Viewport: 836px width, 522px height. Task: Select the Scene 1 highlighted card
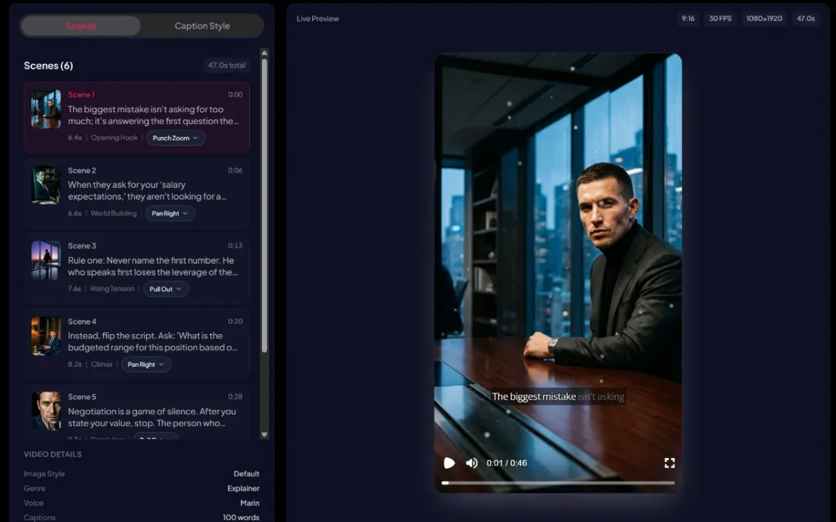pos(137,116)
